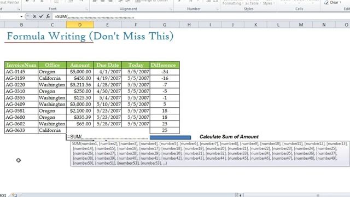
Task: Open Insert Function using the fx icon
Action: click(48, 16)
